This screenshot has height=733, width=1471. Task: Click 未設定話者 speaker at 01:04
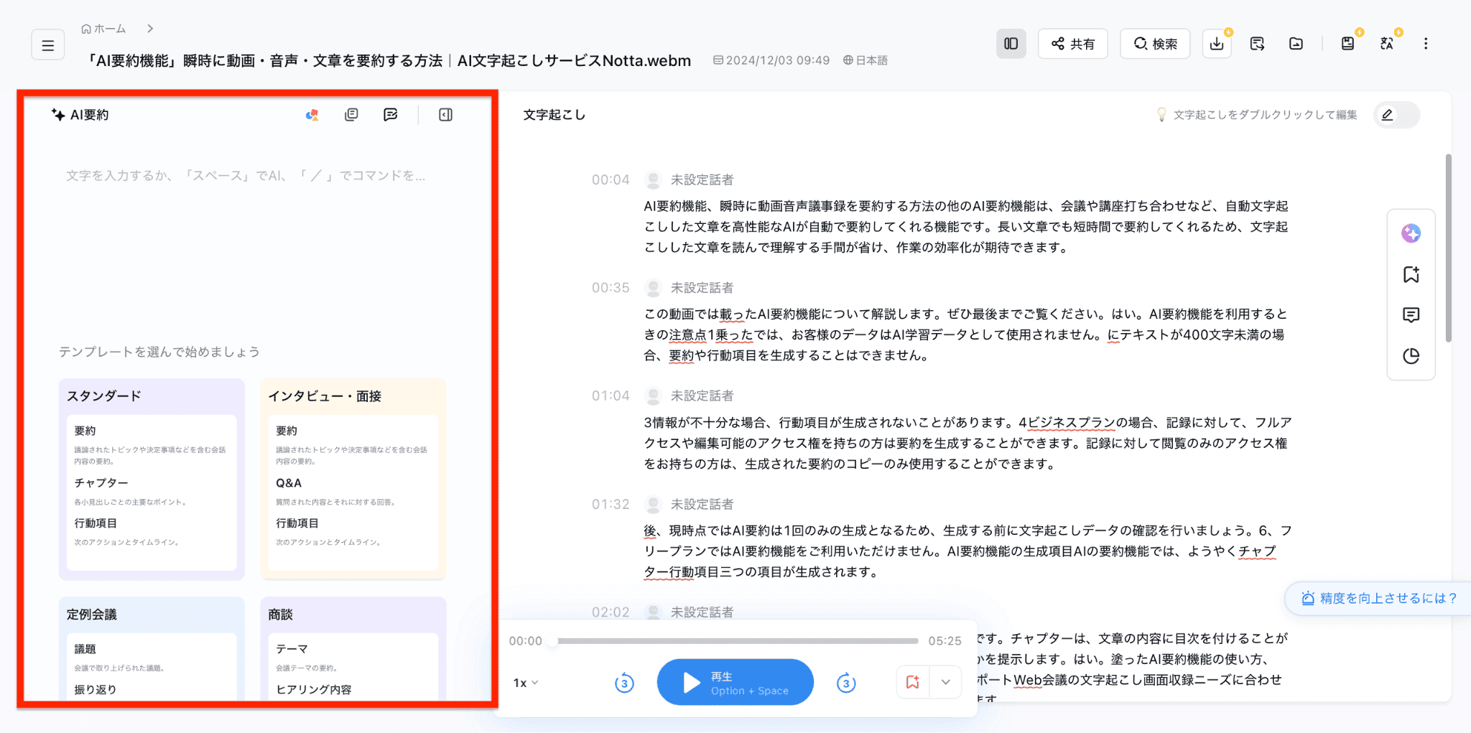coord(702,396)
